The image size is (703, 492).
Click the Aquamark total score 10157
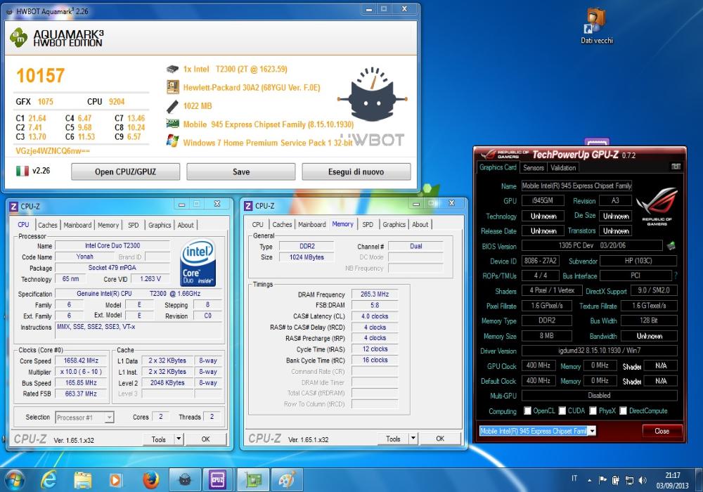(x=41, y=75)
